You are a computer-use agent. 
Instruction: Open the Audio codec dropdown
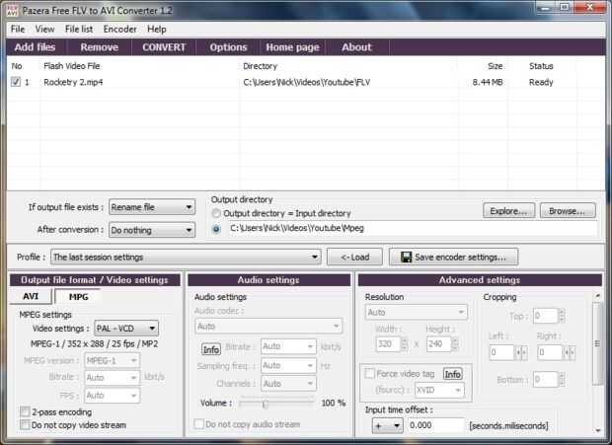tap(268, 326)
